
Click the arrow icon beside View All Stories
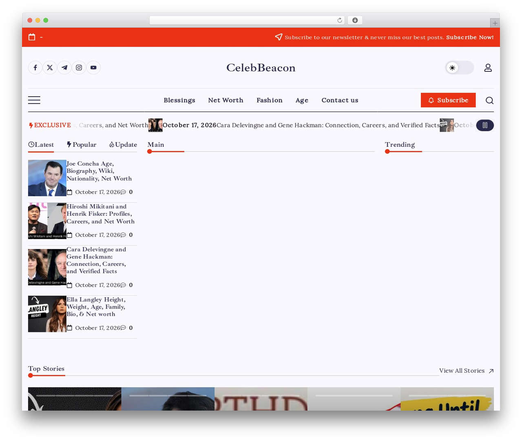click(491, 371)
